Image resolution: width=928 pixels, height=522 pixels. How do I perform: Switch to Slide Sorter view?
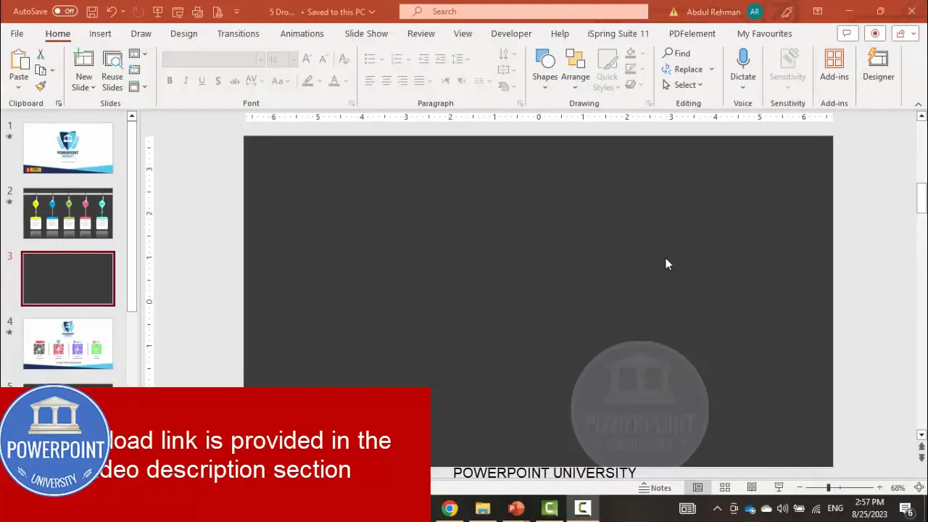point(725,488)
